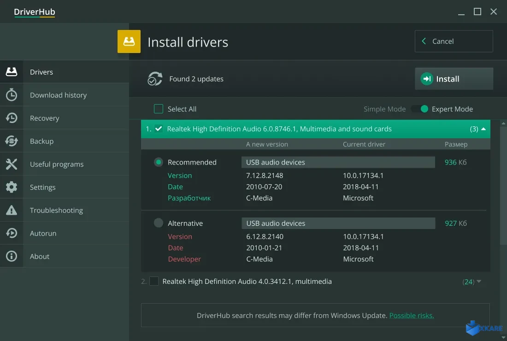Open the Drivers menu item

[65, 72]
